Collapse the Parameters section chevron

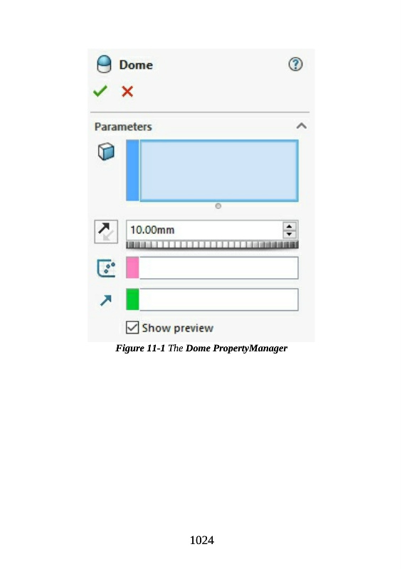pyautogui.click(x=302, y=126)
